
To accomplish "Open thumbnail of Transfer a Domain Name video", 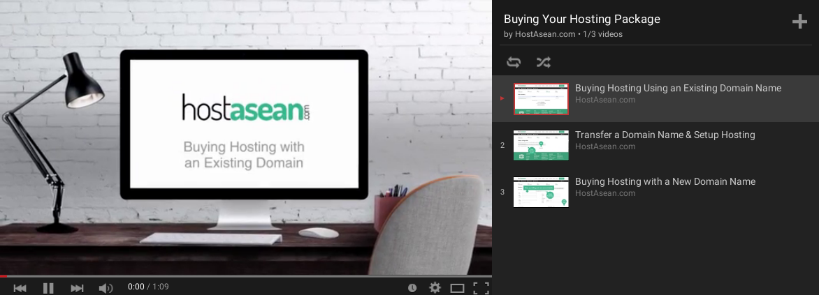I will tap(541, 146).
